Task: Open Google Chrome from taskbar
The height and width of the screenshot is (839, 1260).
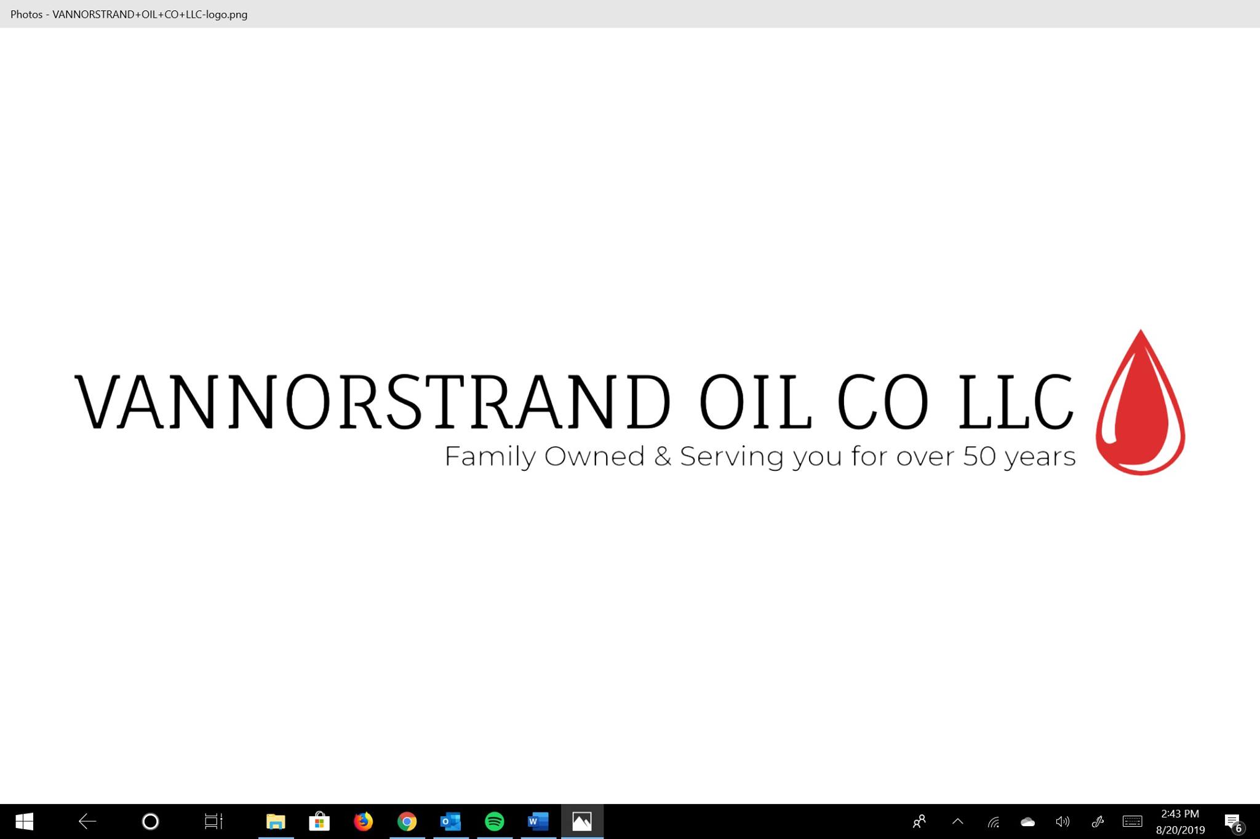Action: tap(407, 821)
